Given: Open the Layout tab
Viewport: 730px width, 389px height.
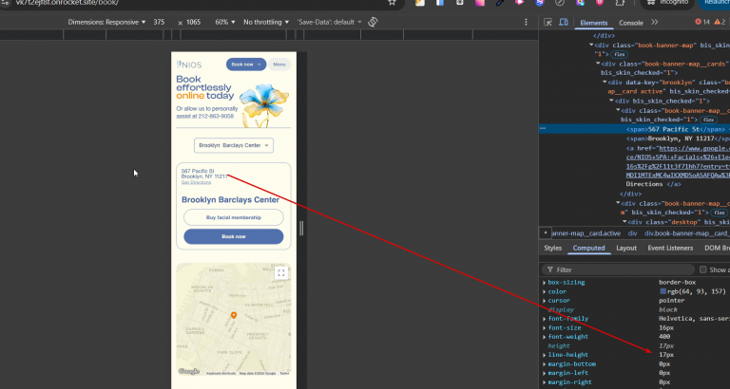Looking at the screenshot, I should click(x=626, y=249).
